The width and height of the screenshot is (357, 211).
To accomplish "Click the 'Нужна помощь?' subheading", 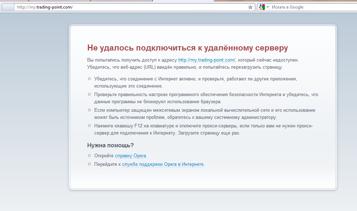I will pos(110,145).
